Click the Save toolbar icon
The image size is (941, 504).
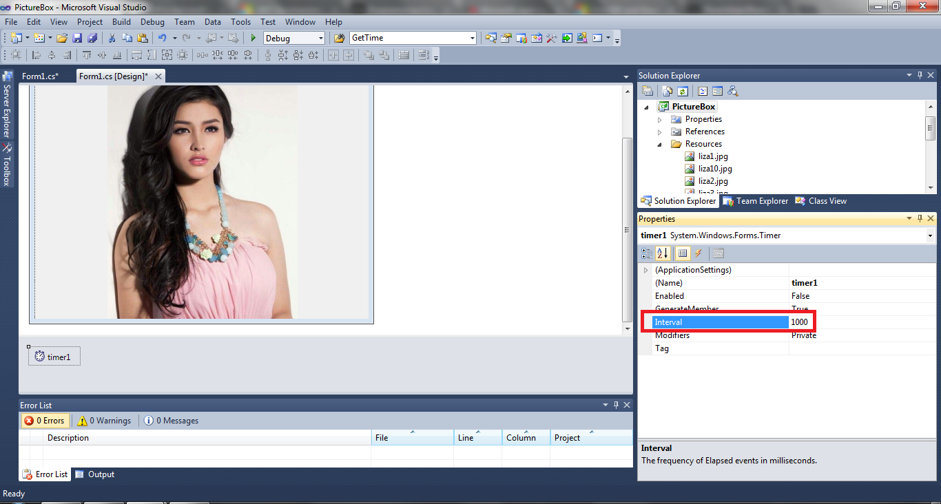pos(76,38)
